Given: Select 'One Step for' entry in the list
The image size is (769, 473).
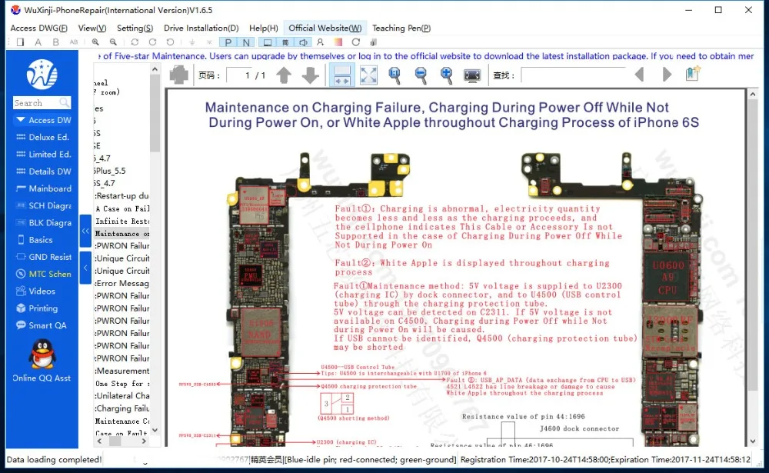Looking at the screenshot, I should (x=122, y=384).
